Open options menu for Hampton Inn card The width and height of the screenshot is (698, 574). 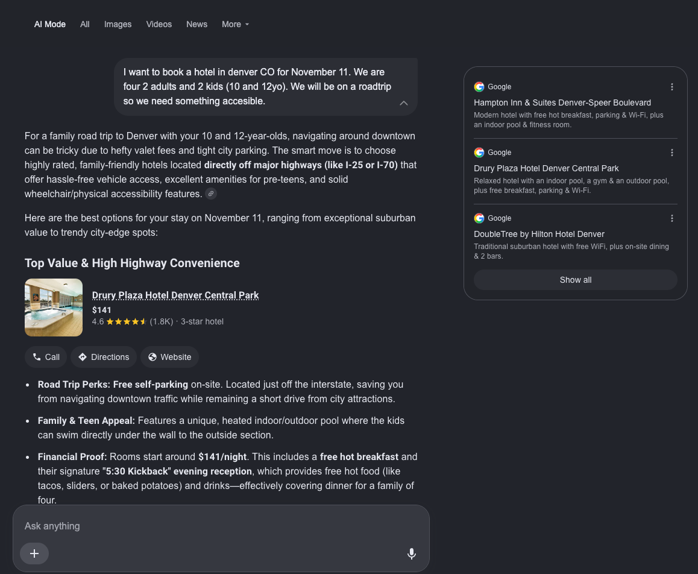672,87
